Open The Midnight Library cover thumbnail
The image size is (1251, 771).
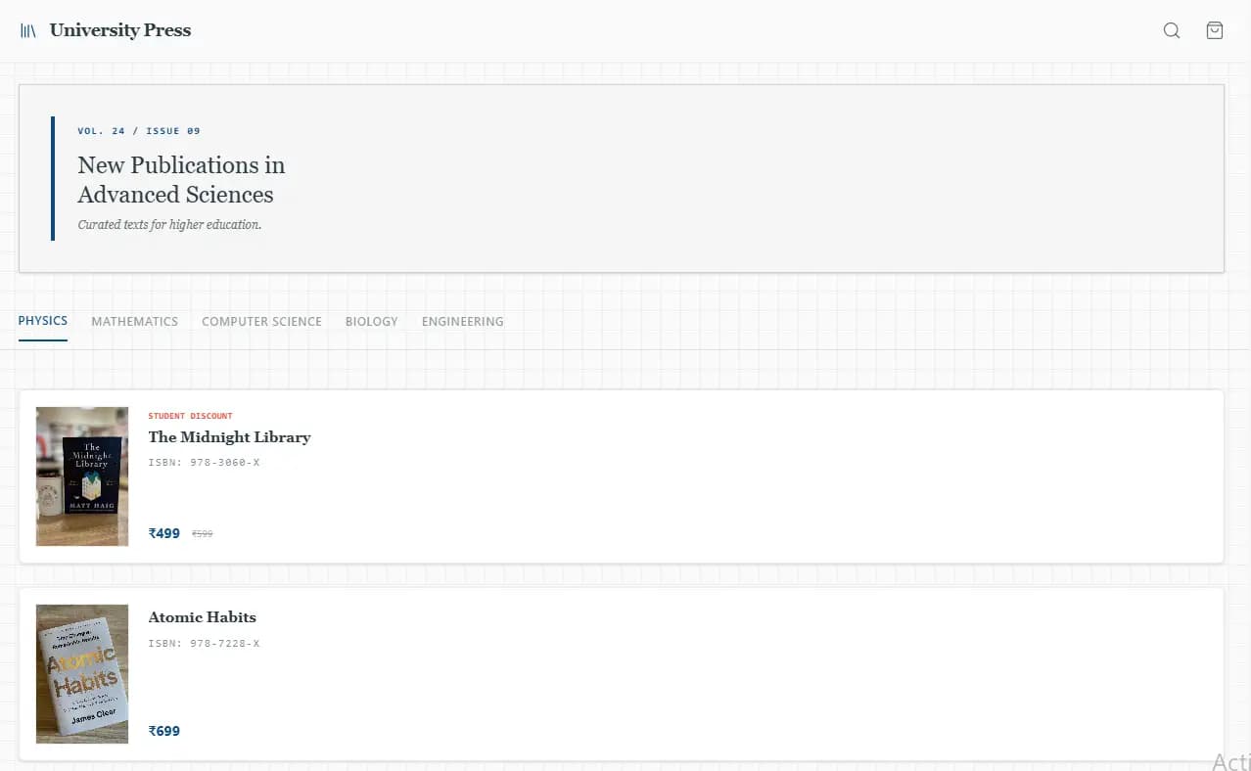click(82, 476)
